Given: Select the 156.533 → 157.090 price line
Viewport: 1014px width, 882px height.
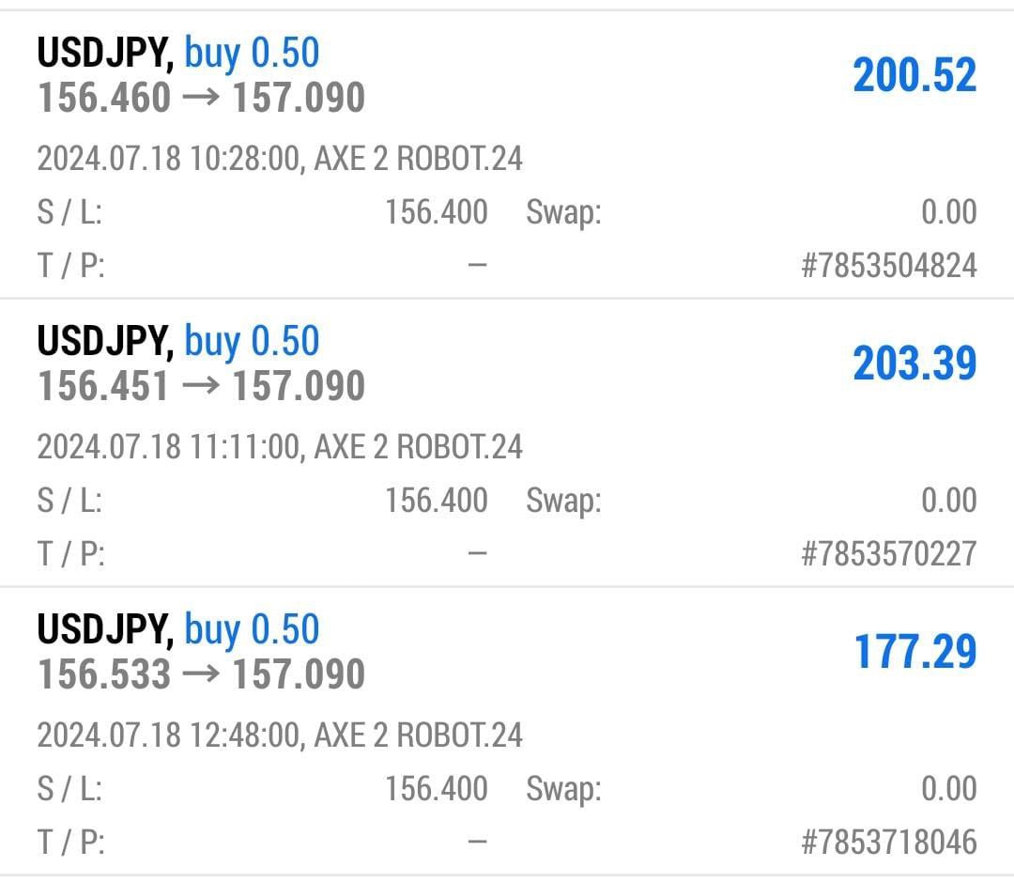Looking at the screenshot, I should tap(201, 674).
